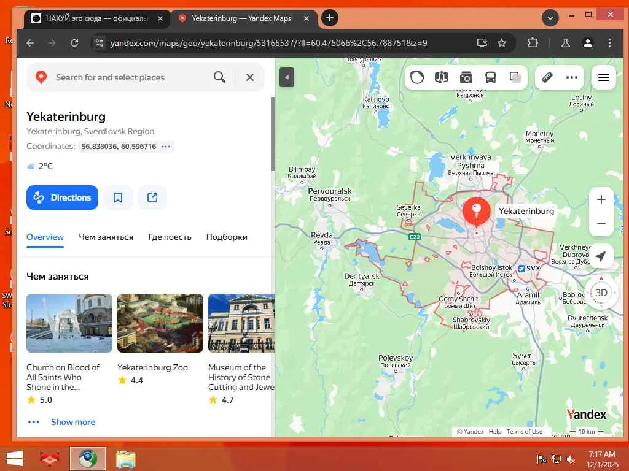Screen dimensions: 629x471
Task: Click the my location arrow icon
Action: pyautogui.click(x=601, y=256)
